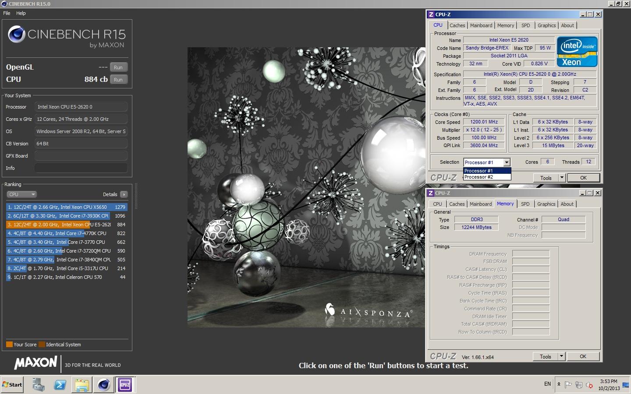Switch to SPD tab in top CPU-Z window
The width and height of the screenshot is (631, 394).
click(526, 25)
